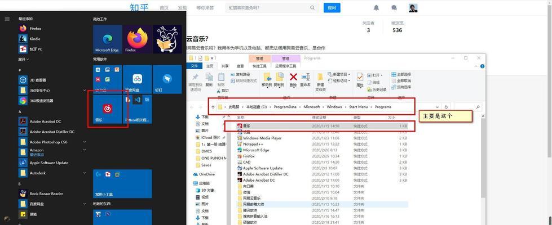552x225 pixels.
Task: Click the Start menu hamburger icon
Action: pos(7,19)
